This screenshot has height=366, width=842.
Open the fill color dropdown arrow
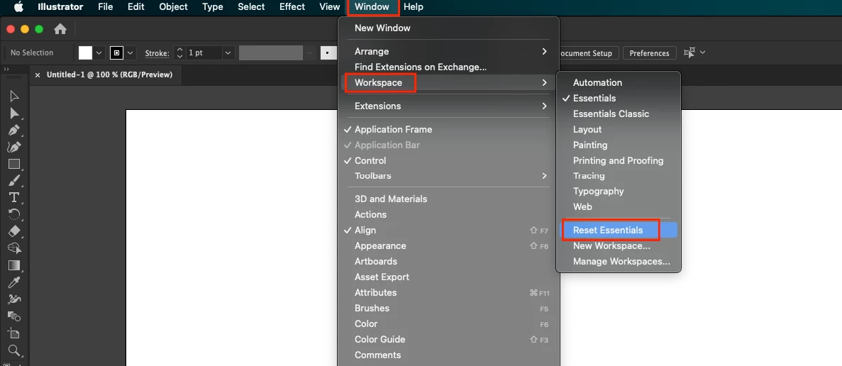(99, 52)
